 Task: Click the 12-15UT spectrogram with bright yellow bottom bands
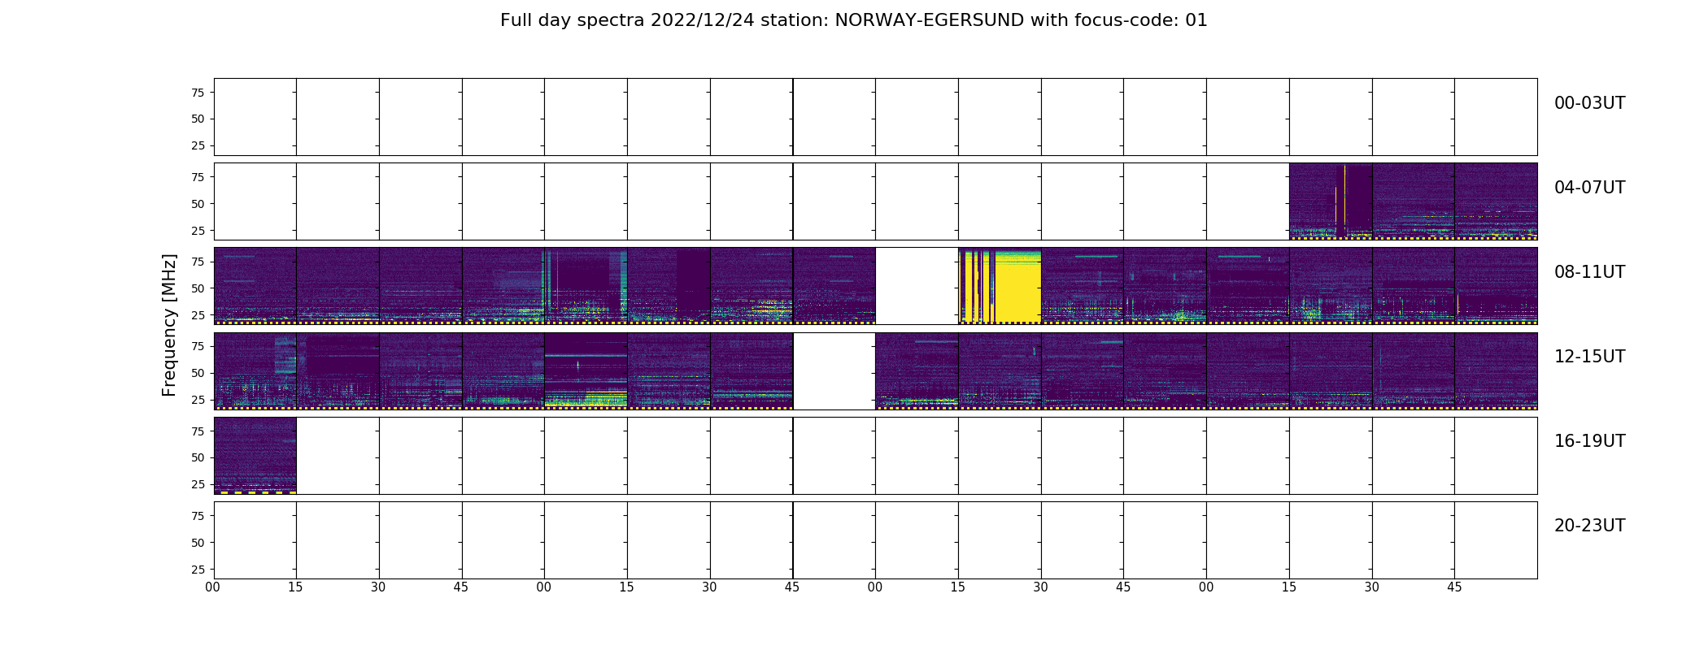586,370
